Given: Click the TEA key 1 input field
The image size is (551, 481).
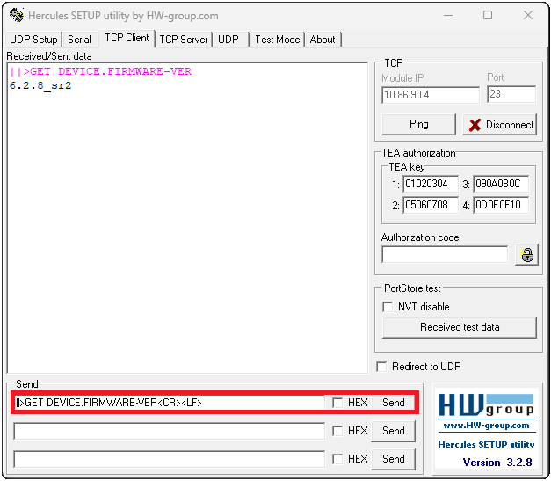Looking at the screenshot, I should (x=431, y=185).
